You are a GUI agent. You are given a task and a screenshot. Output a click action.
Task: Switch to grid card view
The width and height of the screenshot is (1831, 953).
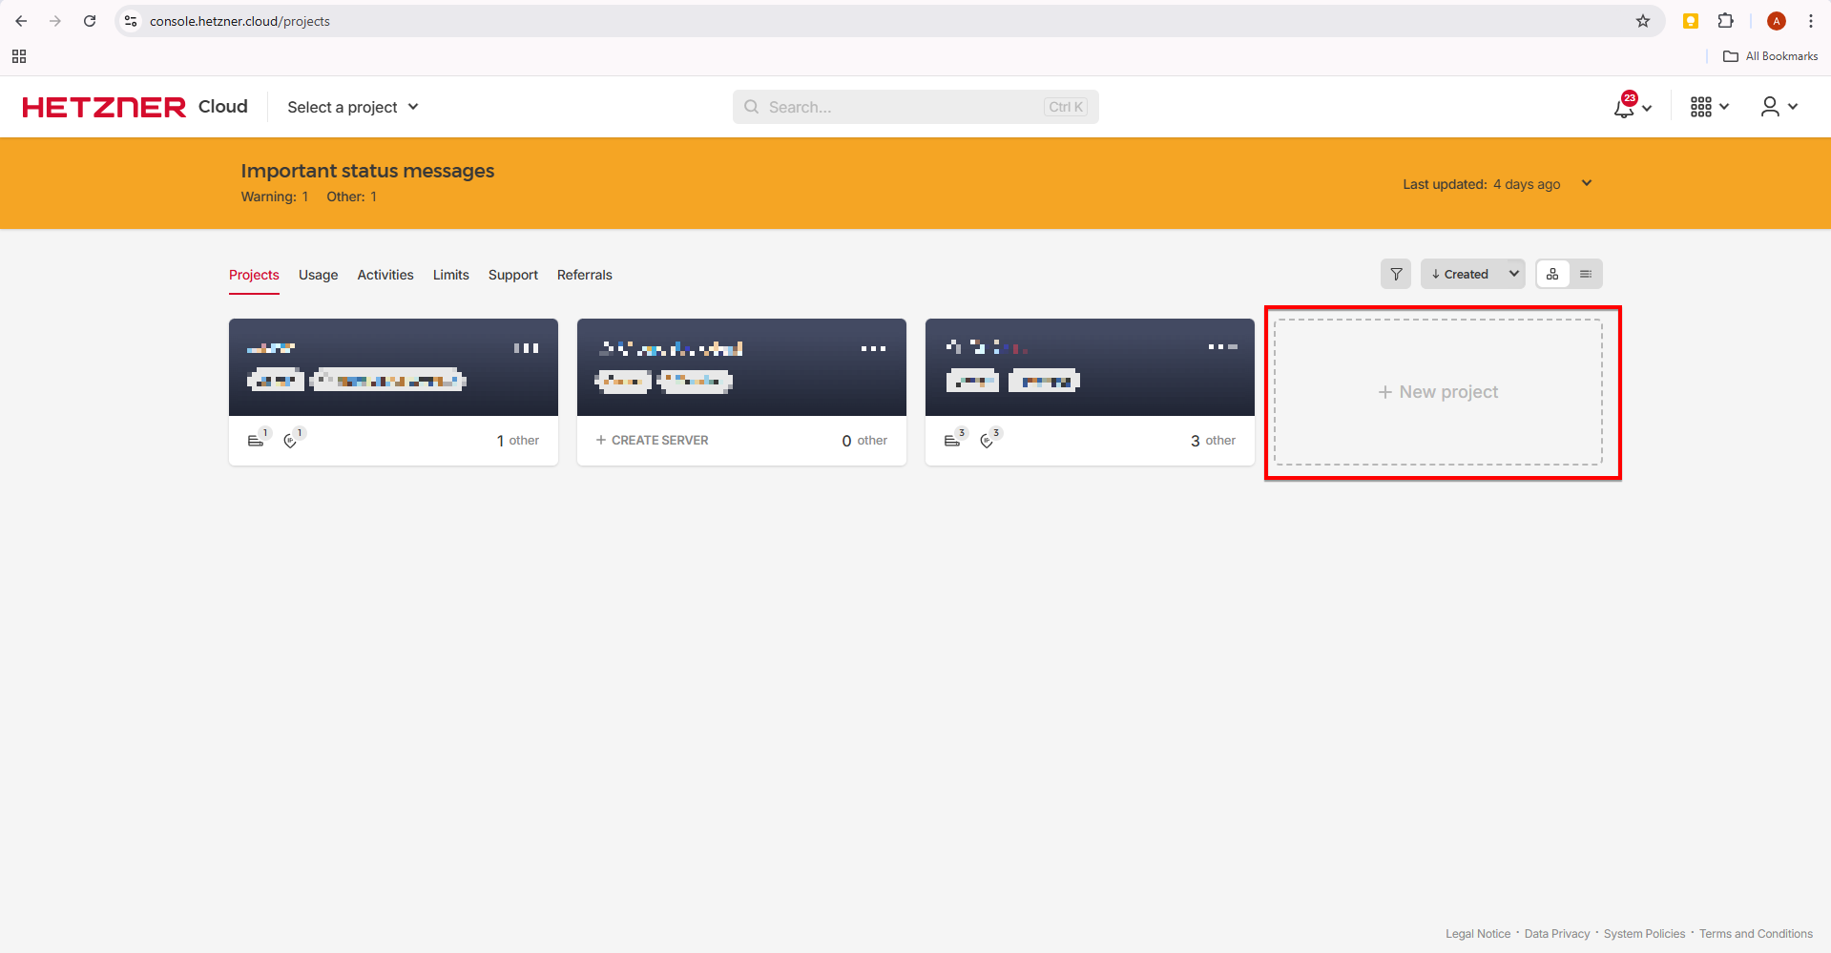point(1552,274)
